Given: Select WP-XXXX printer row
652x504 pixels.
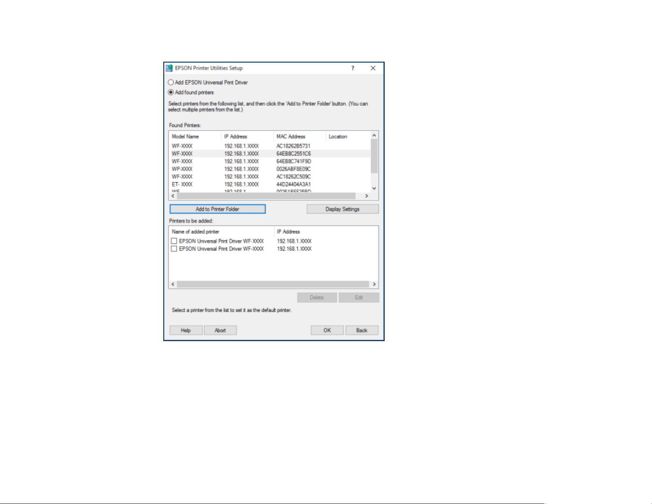Looking at the screenshot, I should (270, 169).
